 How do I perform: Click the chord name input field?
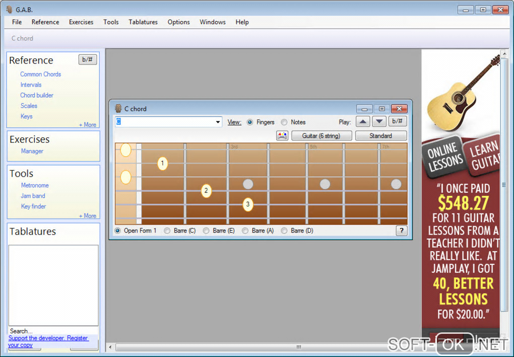click(165, 122)
